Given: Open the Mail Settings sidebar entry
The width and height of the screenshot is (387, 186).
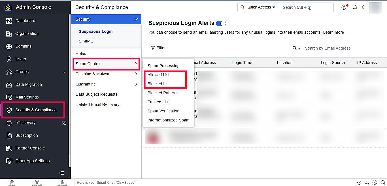Looking at the screenshot, I should (x=34, y=97).
